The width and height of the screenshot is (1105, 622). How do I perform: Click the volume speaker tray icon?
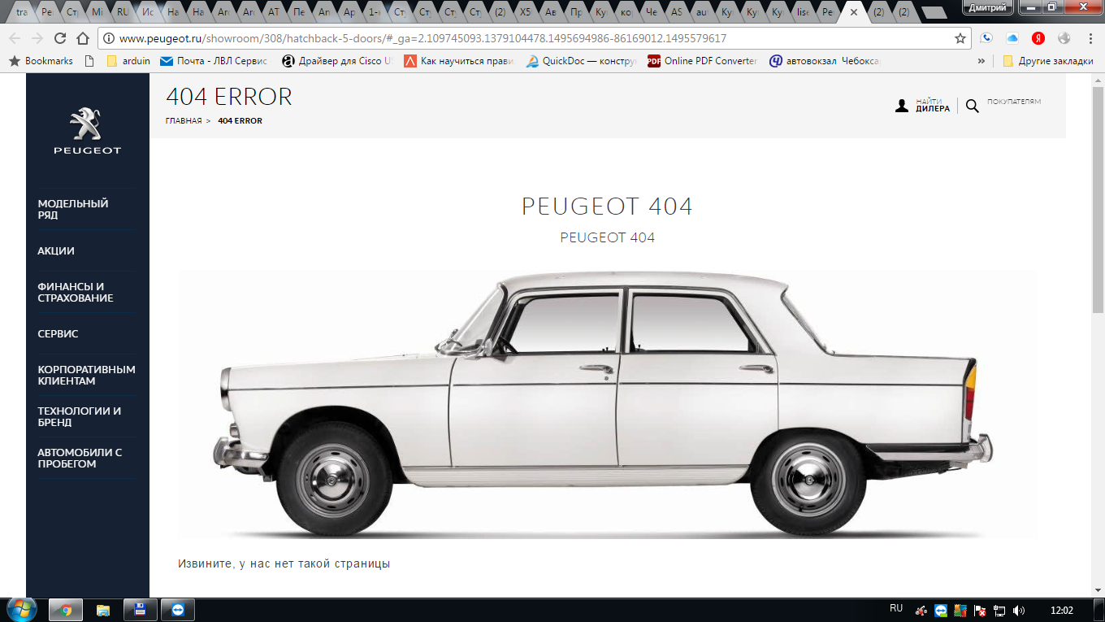pyautogui.click(x=1020, y=610)
